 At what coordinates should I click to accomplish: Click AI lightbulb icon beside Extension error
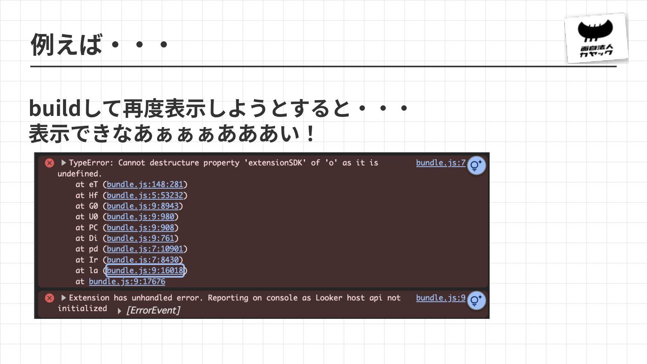coord(476,300)
